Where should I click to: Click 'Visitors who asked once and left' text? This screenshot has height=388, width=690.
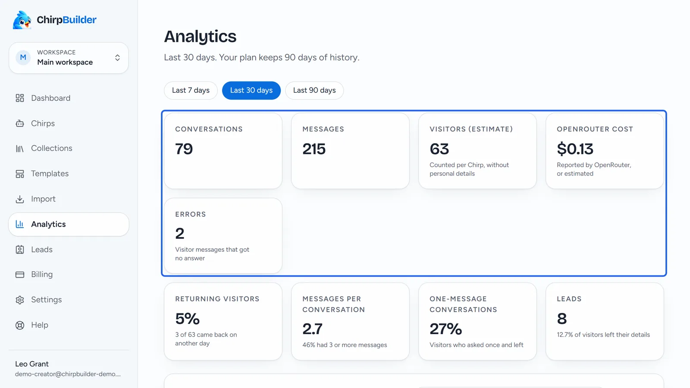coord(477,345)
